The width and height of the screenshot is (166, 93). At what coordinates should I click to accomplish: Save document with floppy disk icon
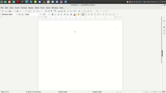(x=10, y=11)
